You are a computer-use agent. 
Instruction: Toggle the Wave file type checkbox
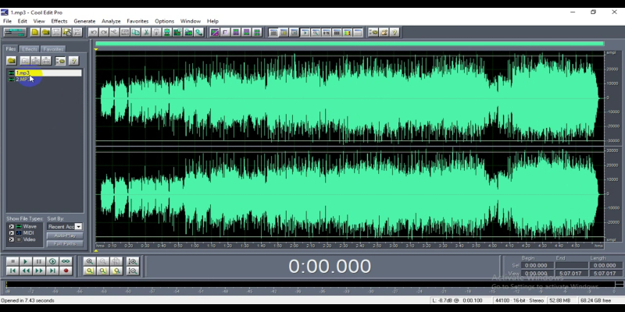coord(11,226)
